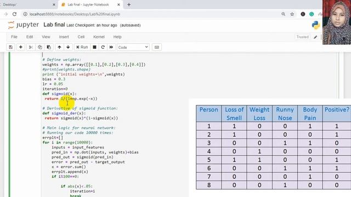The width and height of the screenshot is (351, 197).
Task: Click the errplt.append(x) line
Action: point(70,172)
